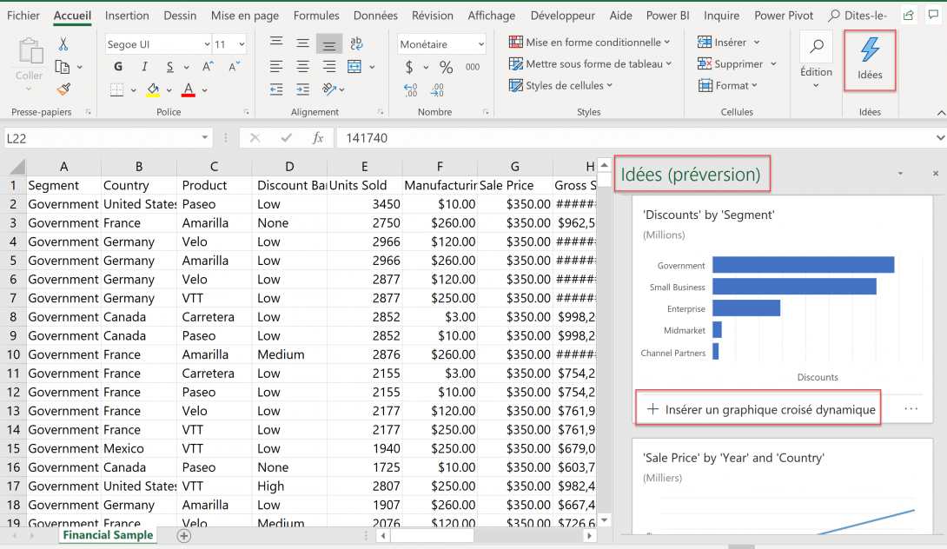Cut the selection with the scissors icon
Viewport: 947px width, 549px height.
pyautogui.click(x=63, y=42)
